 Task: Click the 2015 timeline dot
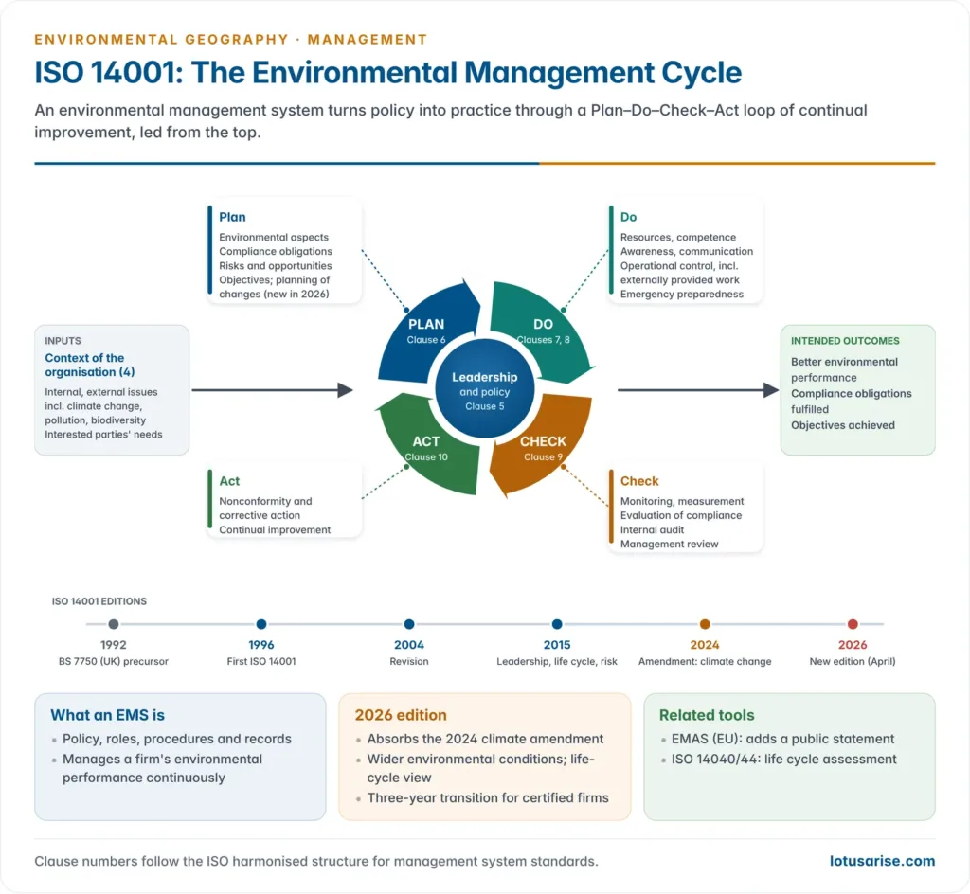coord(557,624)
